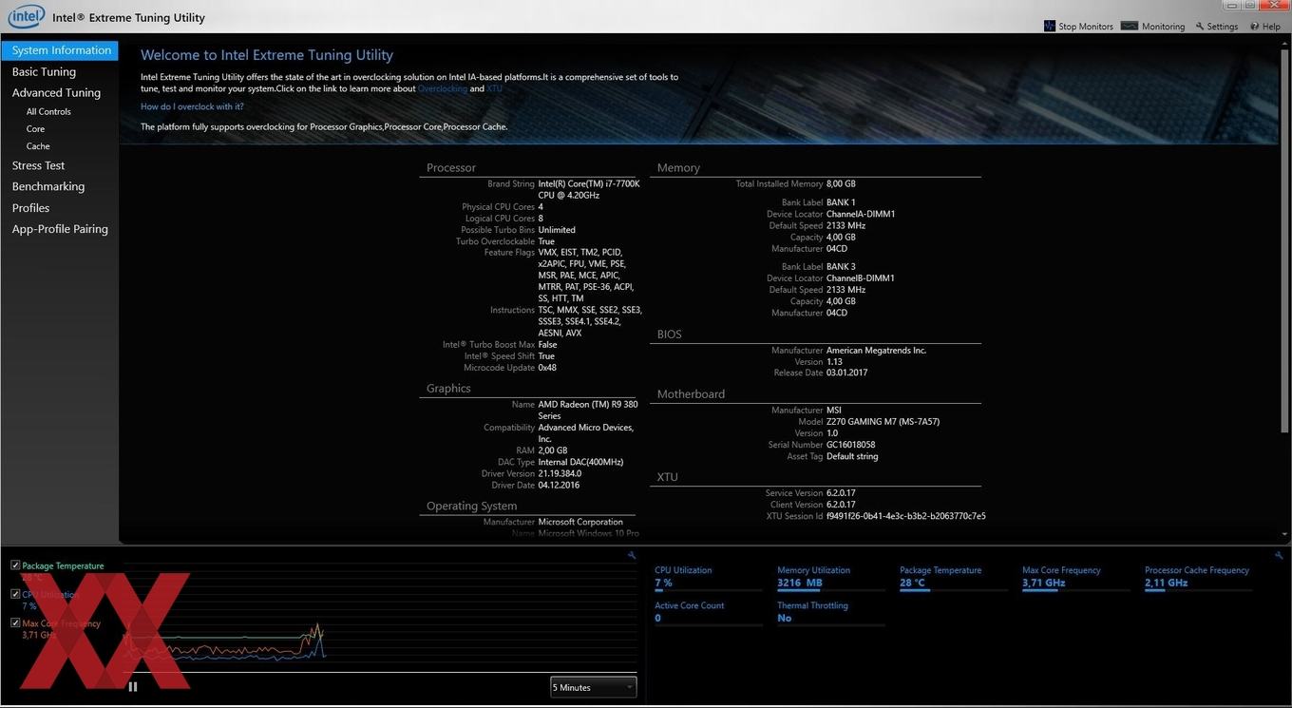Open Advanced Tuning section
This screenshot has width=1292, height=708.
click(56, 93)
